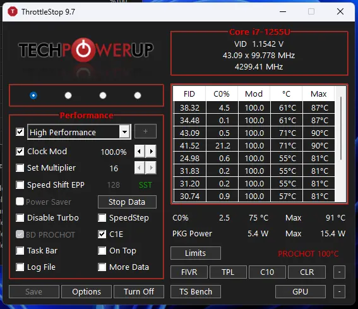Image resolution: width=358 pixels, height=309 pixels.
Task: Open the Limits window
Action: coord(196,253)
